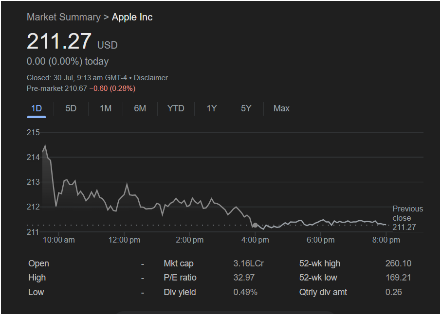Click the 12:00 pm axis label

click(x=124, y=240)
